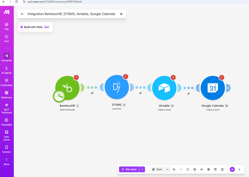Viewport: 249px width, 177px height.
Task: Click the browser address bar URL
Action: (x=55, y=2)
